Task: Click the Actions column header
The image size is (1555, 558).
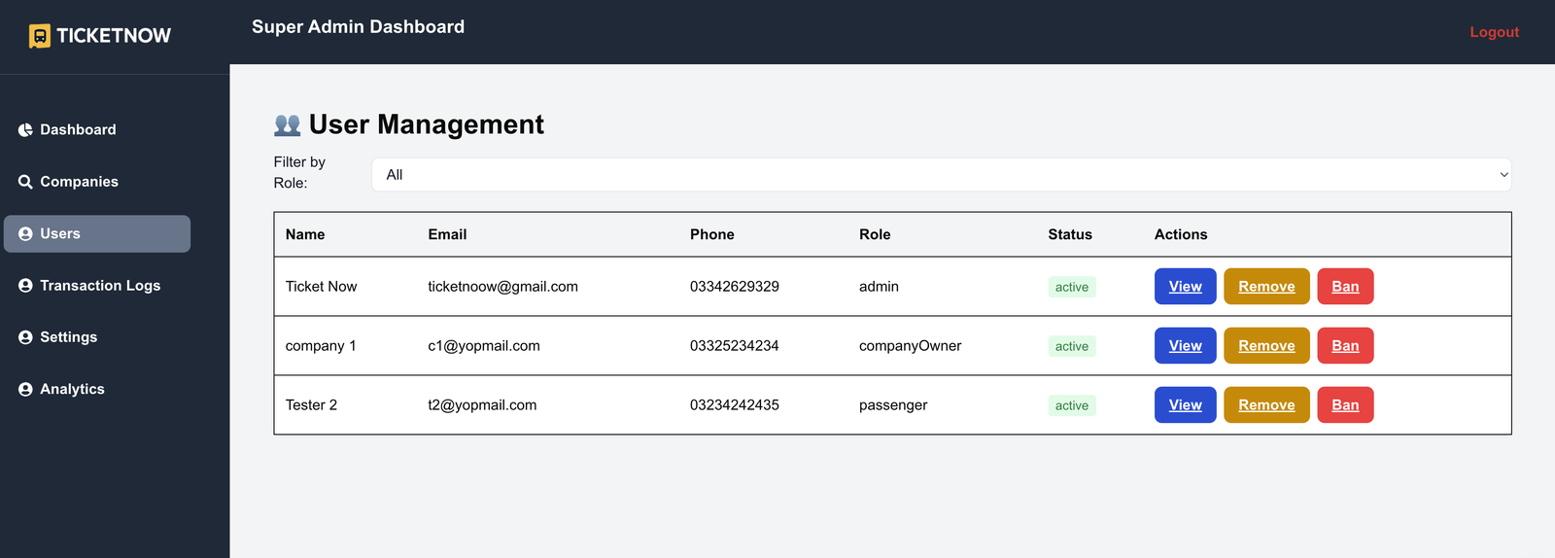Action: point(1181,234)
